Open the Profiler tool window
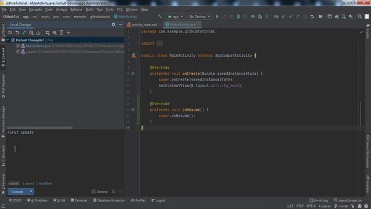371x209 pixels. [138, 200]
